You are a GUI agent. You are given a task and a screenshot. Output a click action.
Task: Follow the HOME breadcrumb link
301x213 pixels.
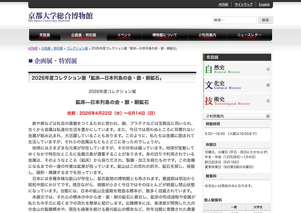click(x=33, y=48)
